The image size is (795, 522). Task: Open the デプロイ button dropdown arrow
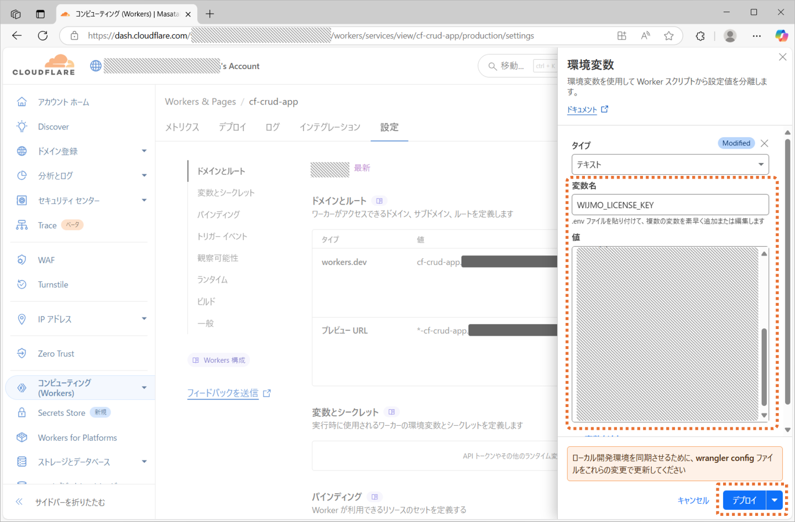[x=775, y=500]
